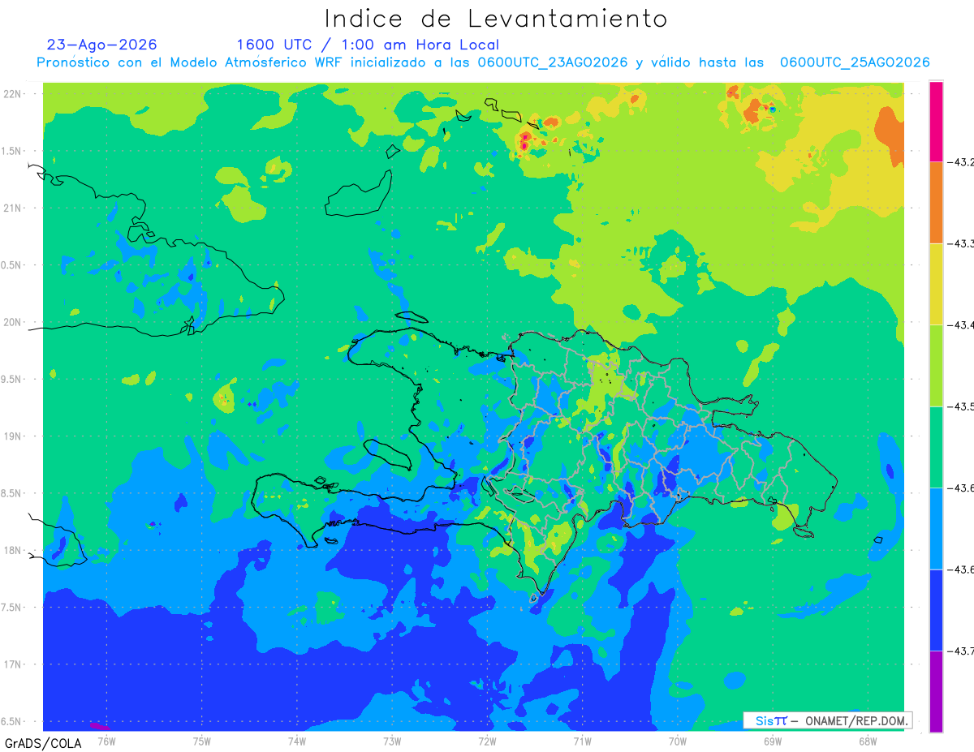Viewport: 974px width, 752px height.
Task: Click the '17N' latitude label
Action: coord(14,664)
